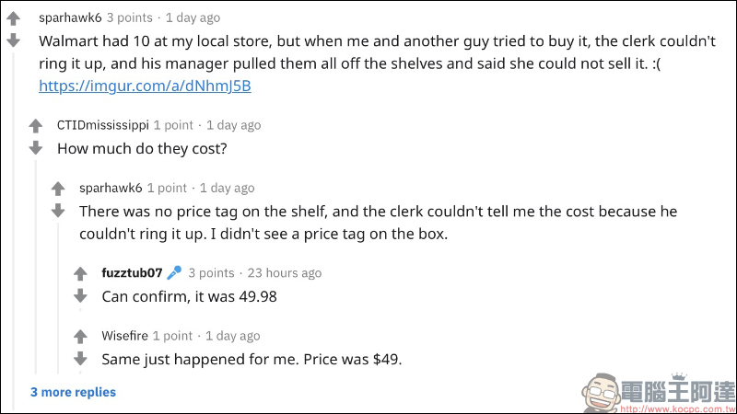This screenshot has height=414, width=737.
Task: Click fuzztub07's microphone flair icon
Action: tap(174, 273)
